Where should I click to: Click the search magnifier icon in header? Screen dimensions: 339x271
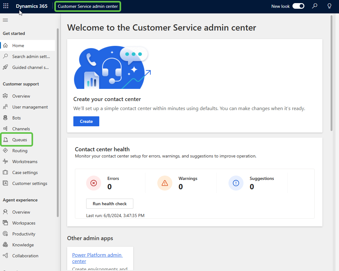coord(315,6)
